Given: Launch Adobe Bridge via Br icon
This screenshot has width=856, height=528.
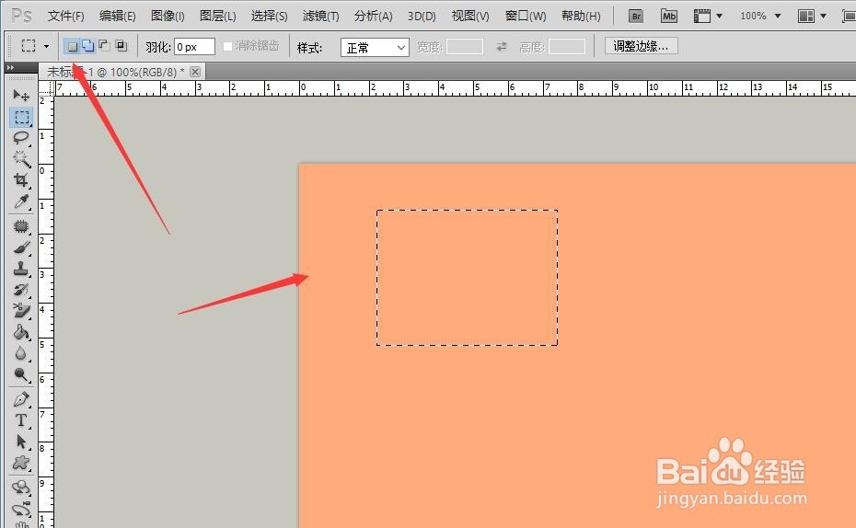Looking at the screenshot, I should (636, 16).
